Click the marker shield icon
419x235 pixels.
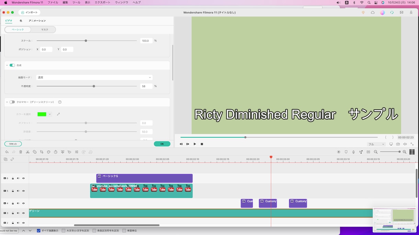(346, 152)
